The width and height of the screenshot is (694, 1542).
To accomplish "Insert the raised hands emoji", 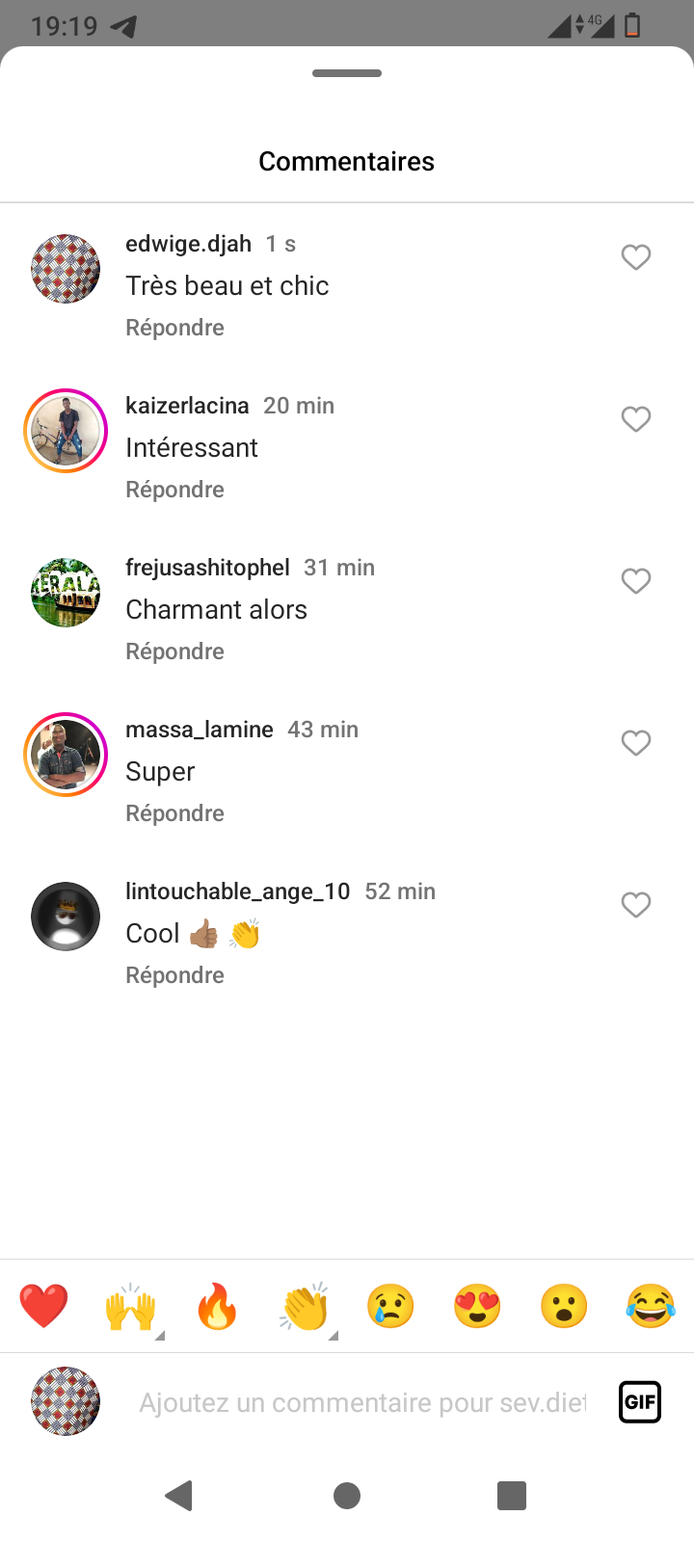I will [130, 1307].
